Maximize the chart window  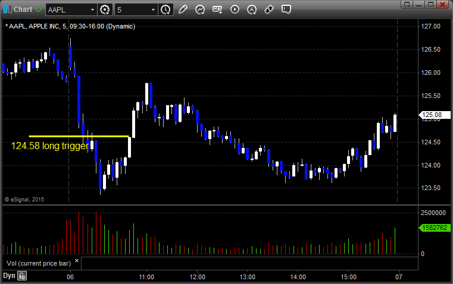point(431,4)
